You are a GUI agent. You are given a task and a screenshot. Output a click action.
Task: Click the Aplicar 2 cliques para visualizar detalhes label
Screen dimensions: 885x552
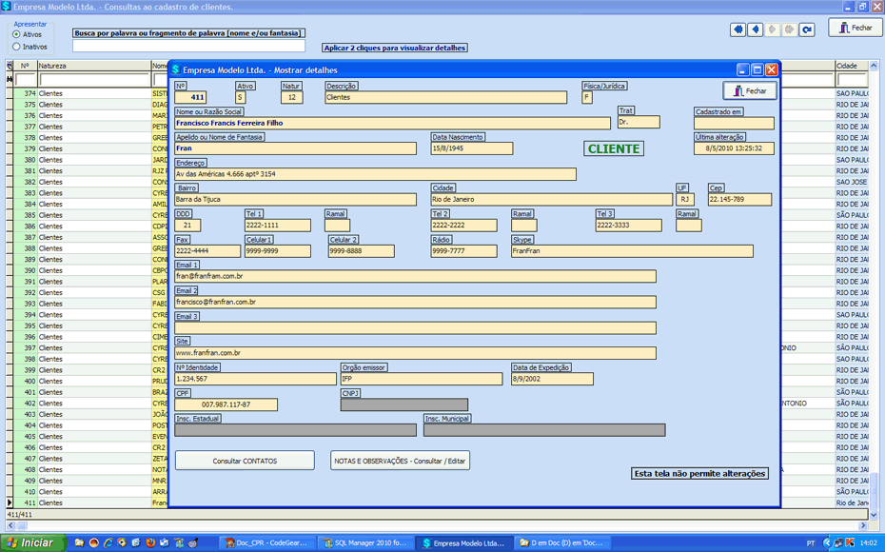click(x=395, y=48)
